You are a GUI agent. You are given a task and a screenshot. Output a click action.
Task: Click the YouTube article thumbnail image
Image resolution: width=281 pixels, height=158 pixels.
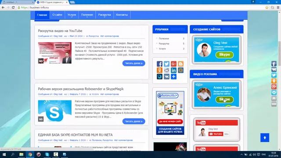54,53
